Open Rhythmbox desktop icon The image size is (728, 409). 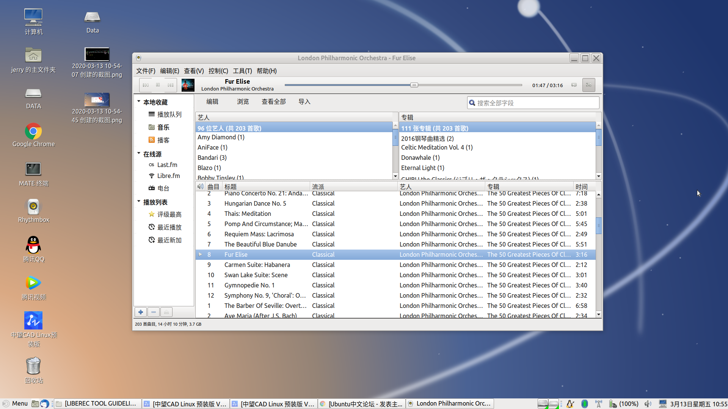click(33, 211)
